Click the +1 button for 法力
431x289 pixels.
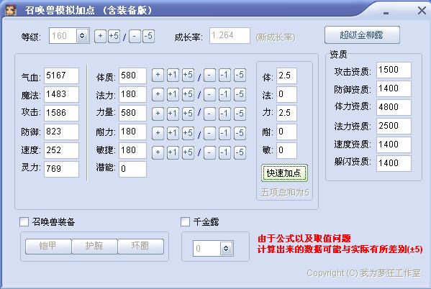pos(173,94)
